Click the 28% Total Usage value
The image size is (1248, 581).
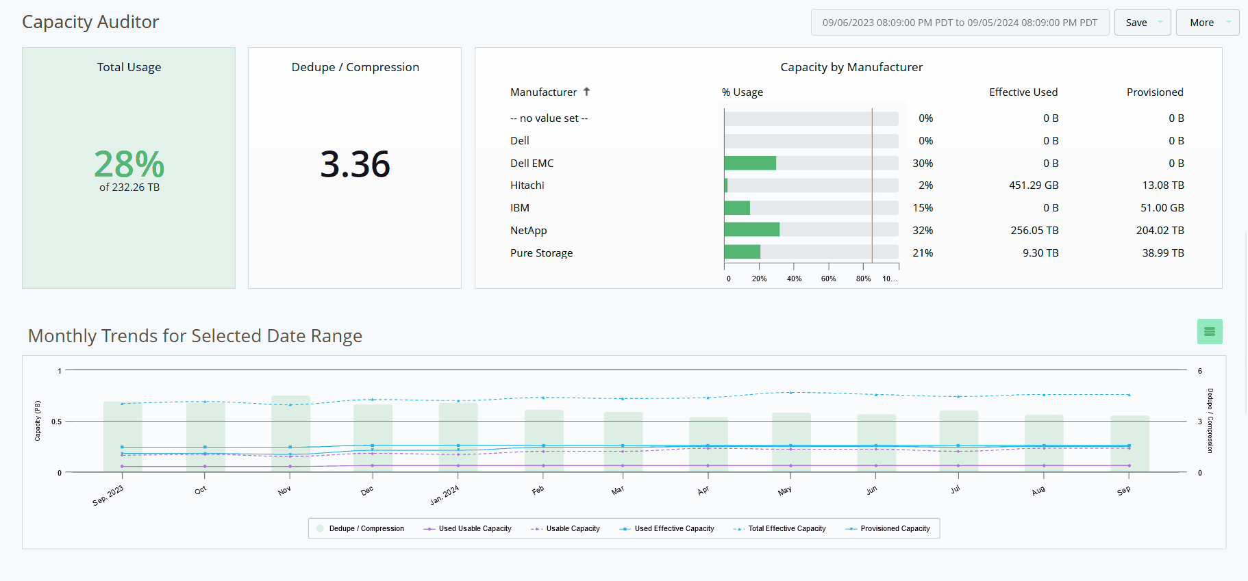pos(129,164)
